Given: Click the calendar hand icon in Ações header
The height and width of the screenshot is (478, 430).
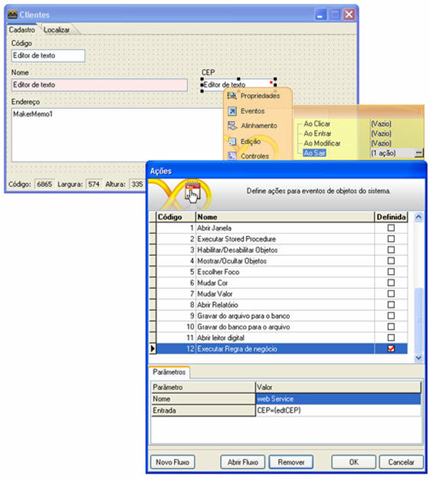Looking at the screenshot, I should (x=192, y=192).
